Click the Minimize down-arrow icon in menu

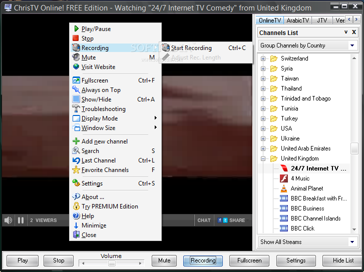pos(76,225)
